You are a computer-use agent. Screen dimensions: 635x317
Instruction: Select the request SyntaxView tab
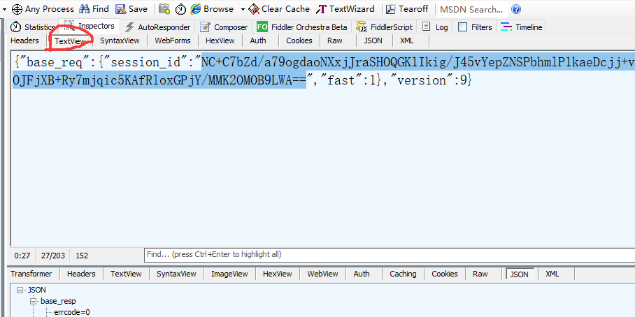[x=120, y=40]
